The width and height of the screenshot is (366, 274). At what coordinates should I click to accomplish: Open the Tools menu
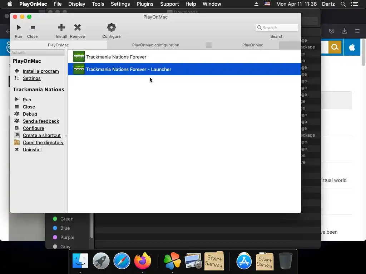point(98,4)
